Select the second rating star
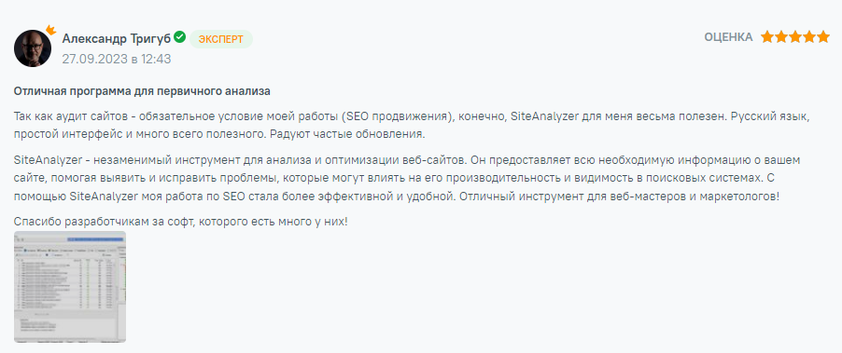 (x=780, y=37)
